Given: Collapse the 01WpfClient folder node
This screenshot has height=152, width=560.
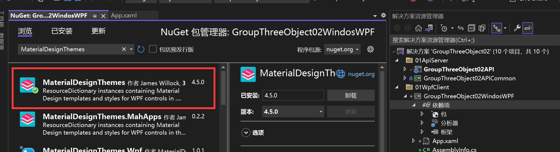Looking at the screenshot, I should pyautogui.click(x=397, y=87).
